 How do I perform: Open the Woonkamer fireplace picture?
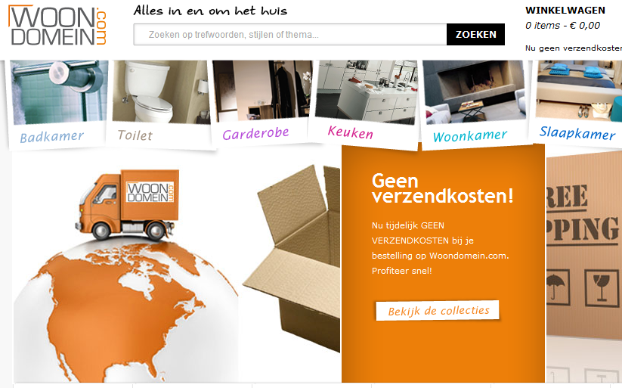tap(475, 92)
